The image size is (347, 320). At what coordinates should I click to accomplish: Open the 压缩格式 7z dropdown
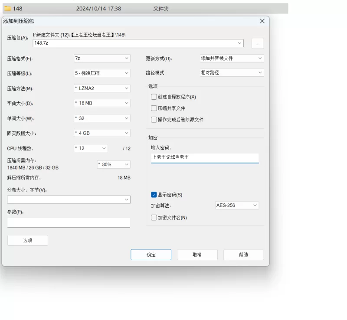click(102, 59)
